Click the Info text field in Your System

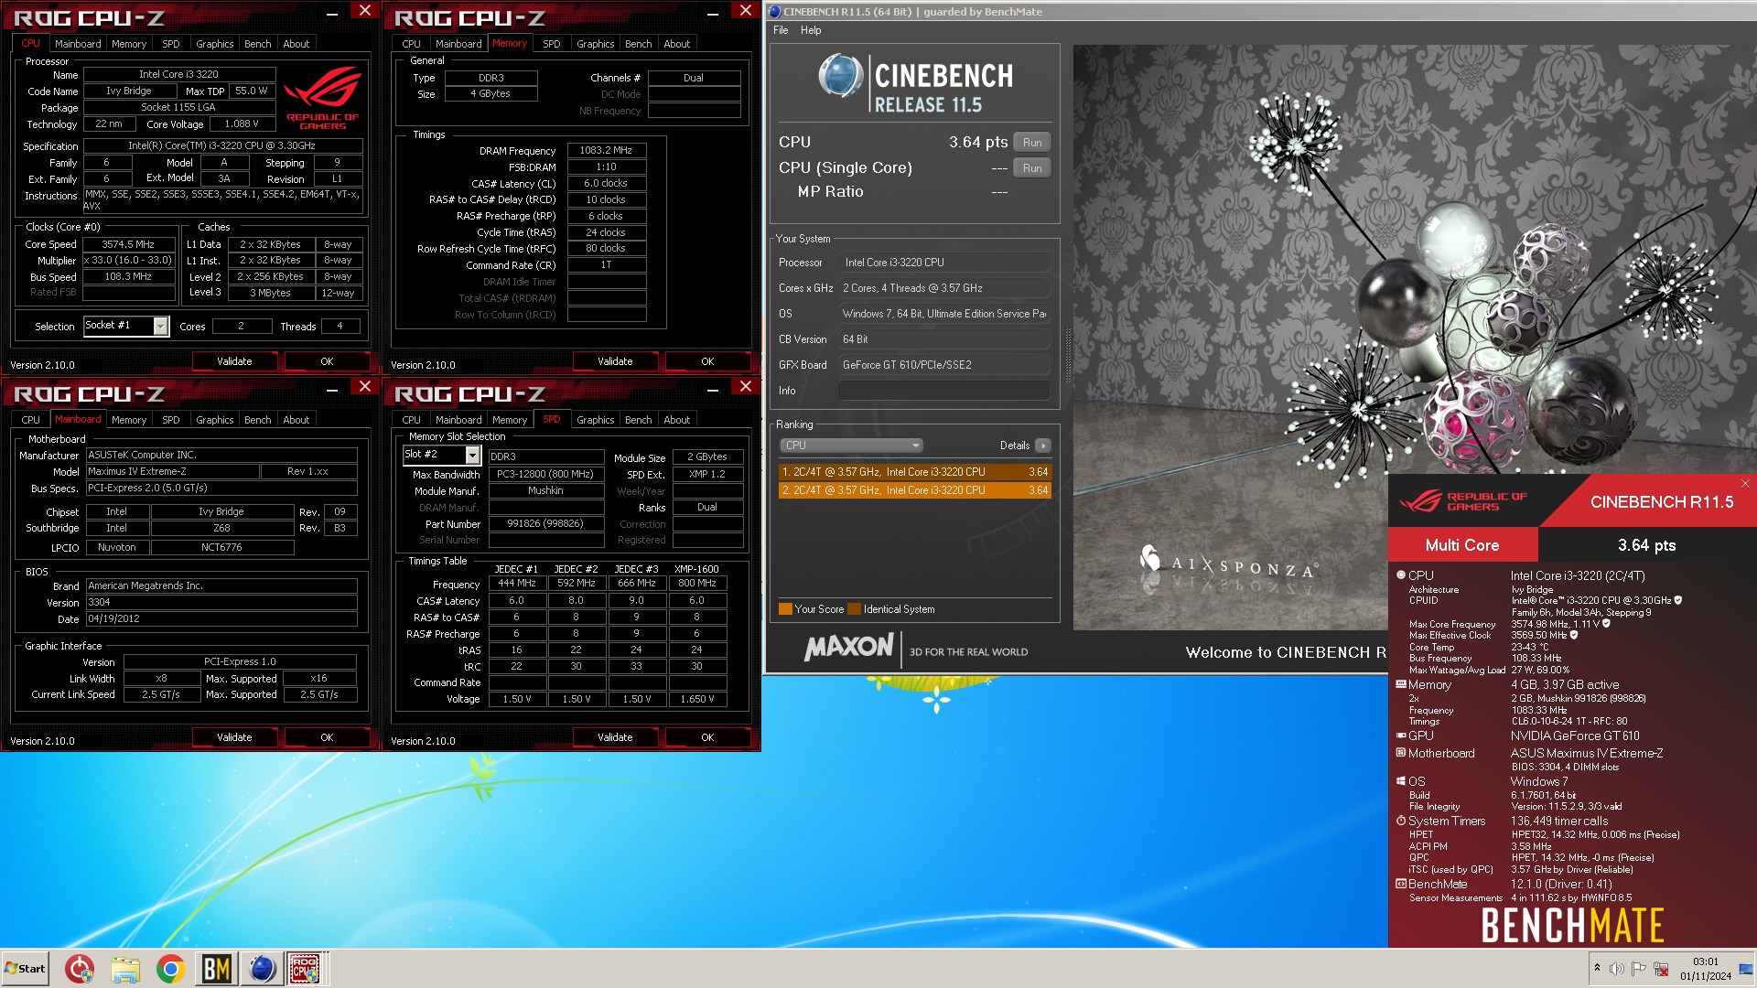[943, 391]
